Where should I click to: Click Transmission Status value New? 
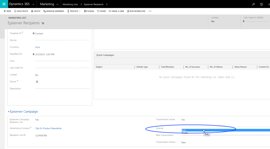coord(183,142)
